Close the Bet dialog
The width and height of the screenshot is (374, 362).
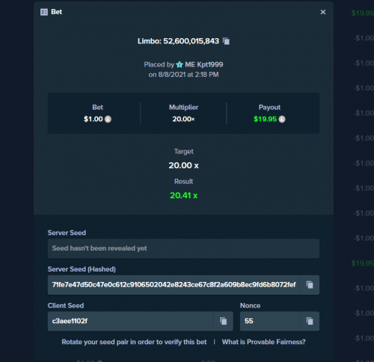323,12
